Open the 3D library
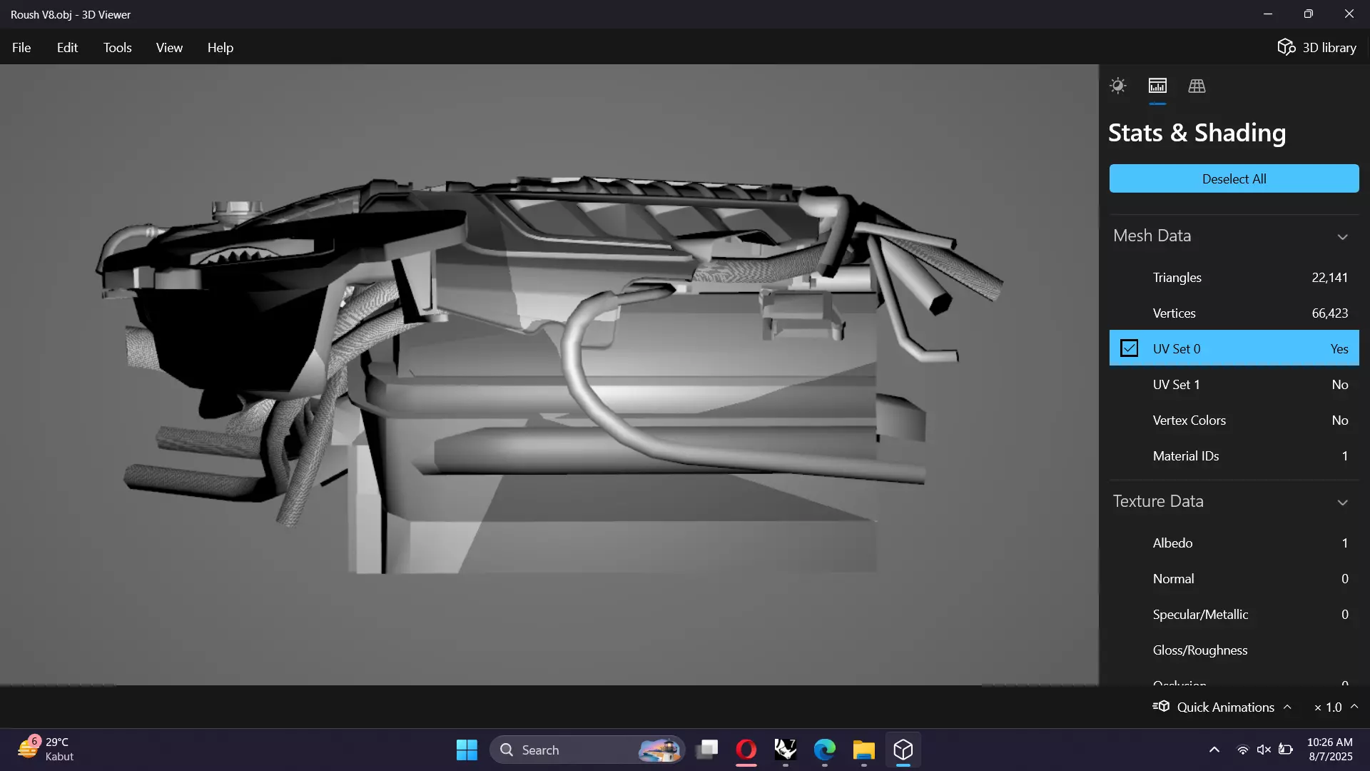 pyautogui.click(x=1316, y=47)
